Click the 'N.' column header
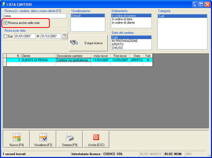The image size is (212, 158). [14, 56]
